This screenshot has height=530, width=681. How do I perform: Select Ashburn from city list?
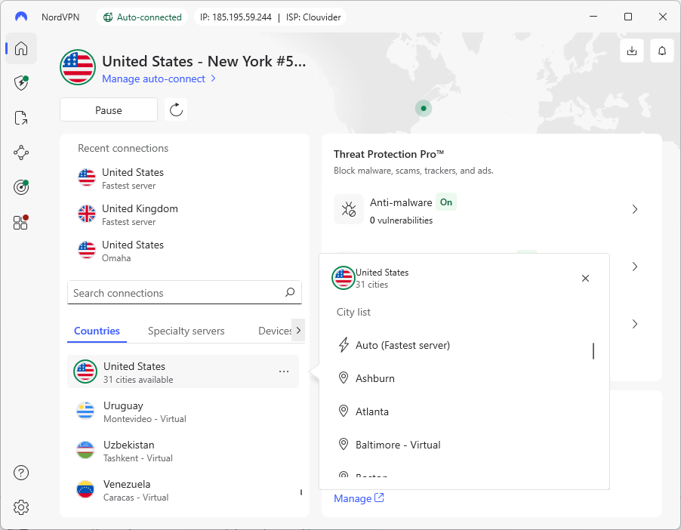coord(375,378)
